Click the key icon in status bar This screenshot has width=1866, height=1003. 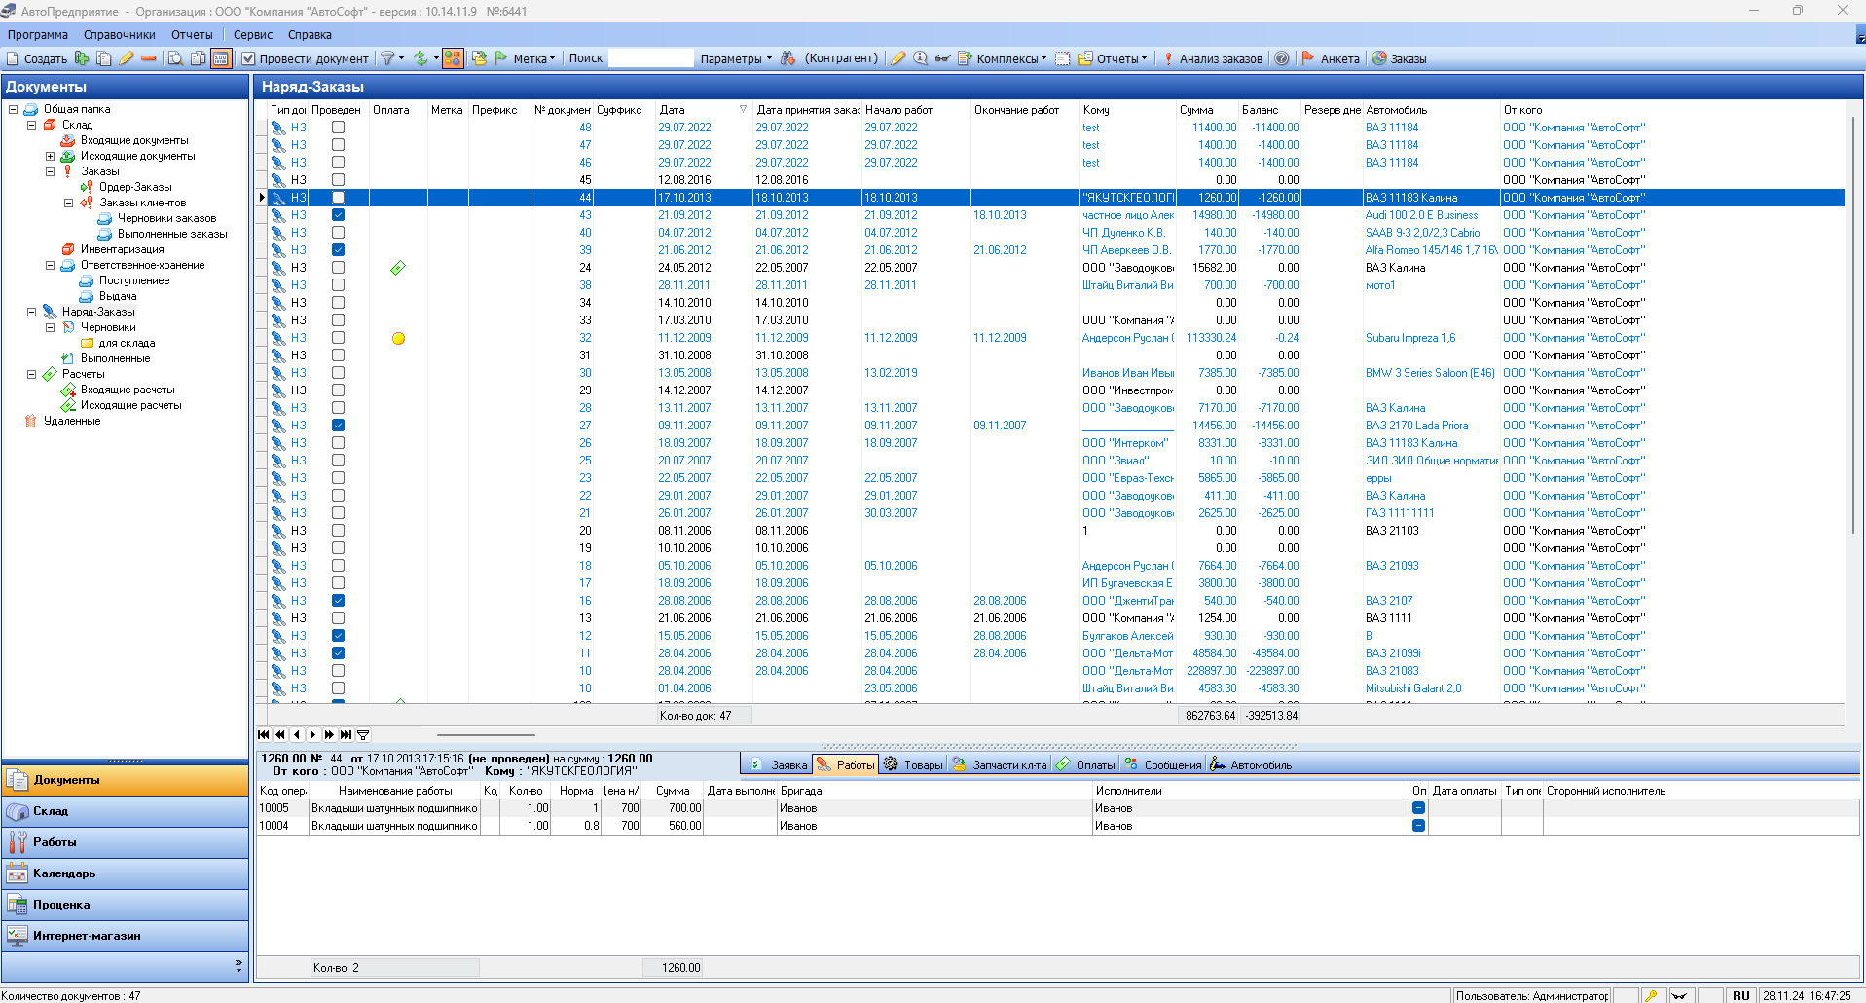[x=1651, y=995]
